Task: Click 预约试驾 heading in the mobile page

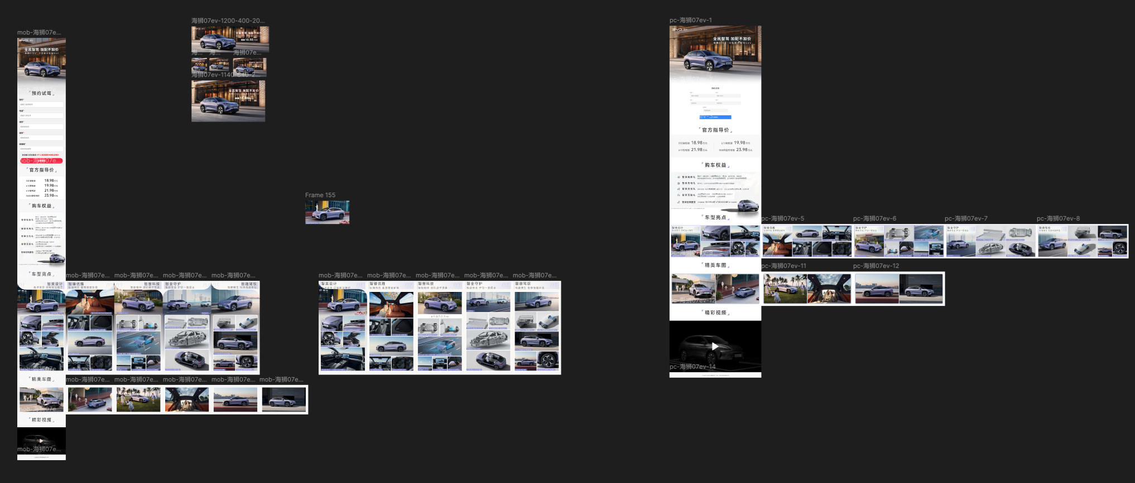Action: pyautogui.click(x=42, y=93)
